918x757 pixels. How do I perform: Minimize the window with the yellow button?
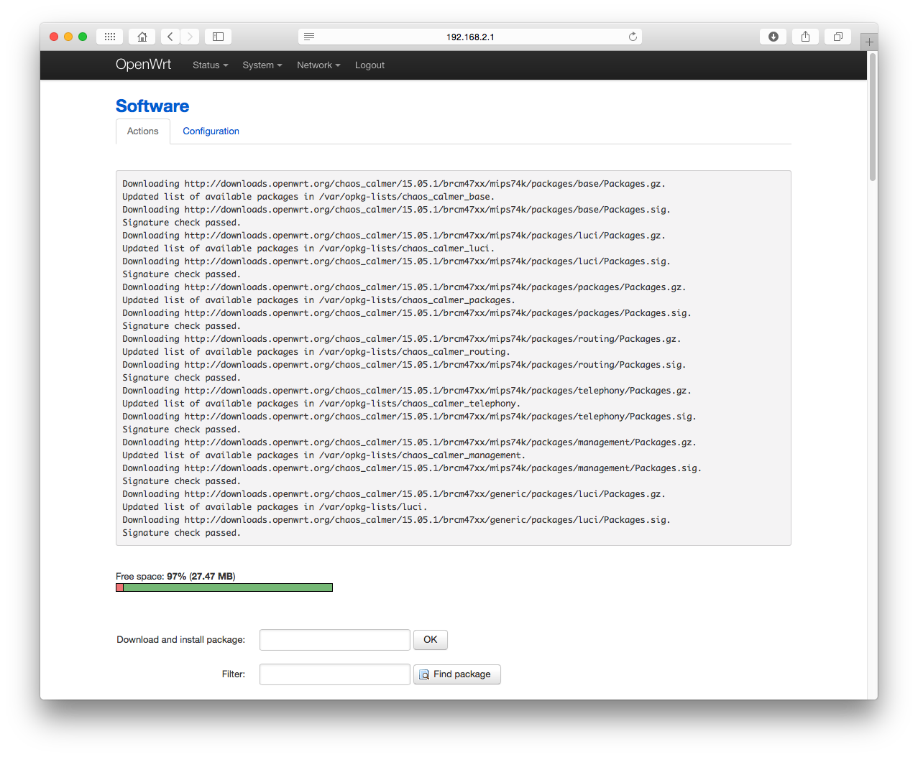[68, 37]
